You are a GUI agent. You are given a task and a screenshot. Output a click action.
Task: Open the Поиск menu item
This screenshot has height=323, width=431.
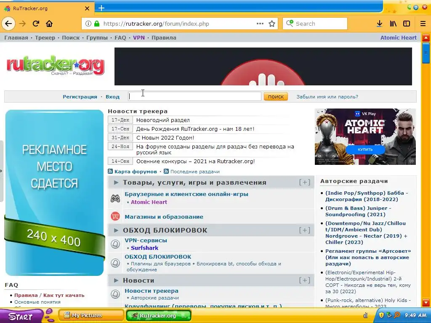click(71, 37)
